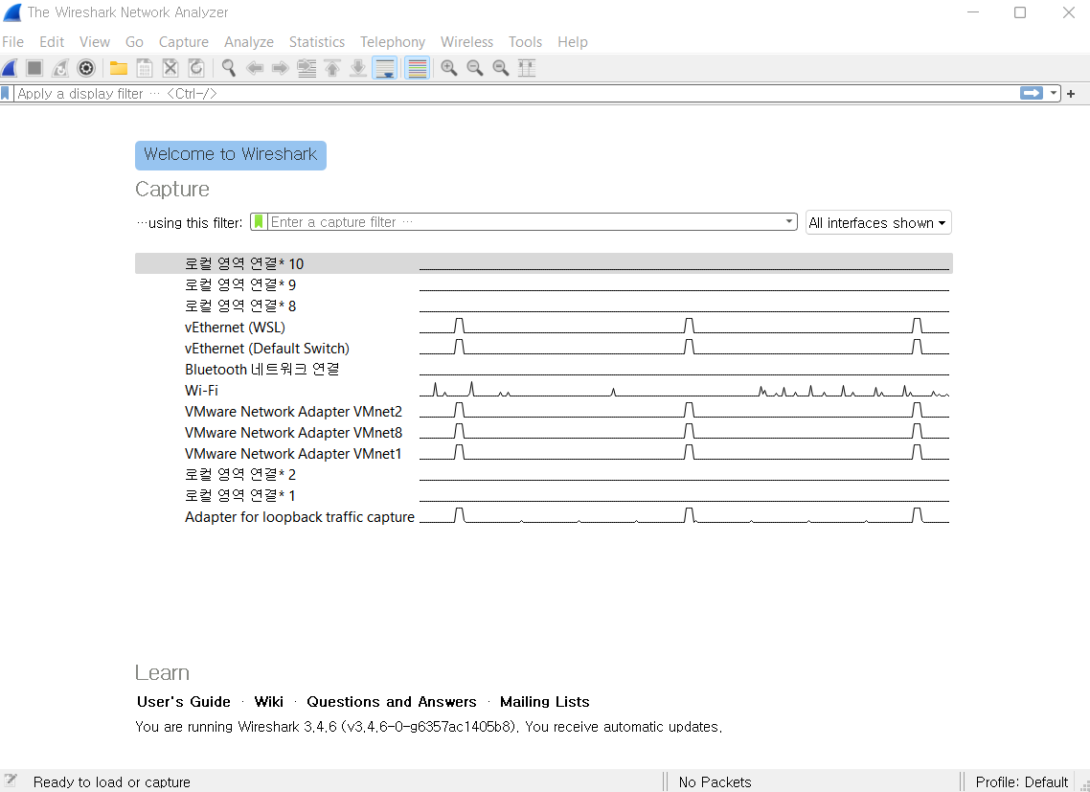Select the Adapter for loopback traffic capture
This screenshot has height=792, width=1090.
click(x=544, y=516)
